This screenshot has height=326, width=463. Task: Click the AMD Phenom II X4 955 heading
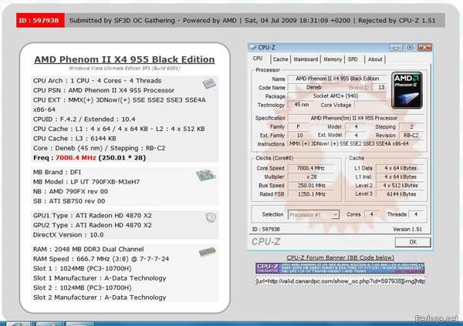[124, 59]
